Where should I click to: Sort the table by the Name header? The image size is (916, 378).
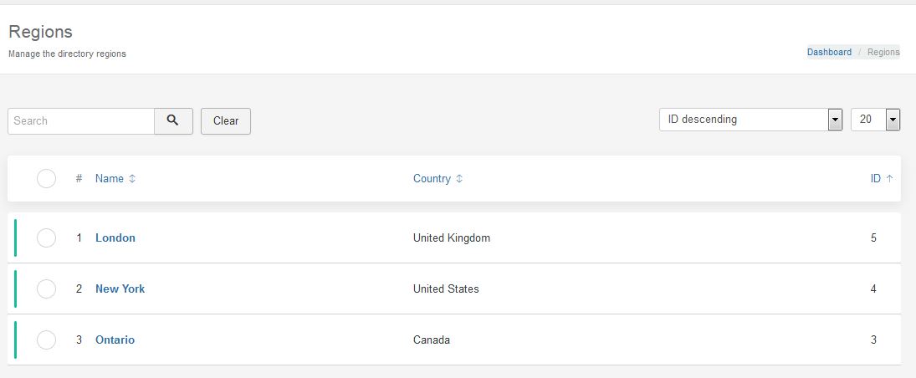pos(110,179)
